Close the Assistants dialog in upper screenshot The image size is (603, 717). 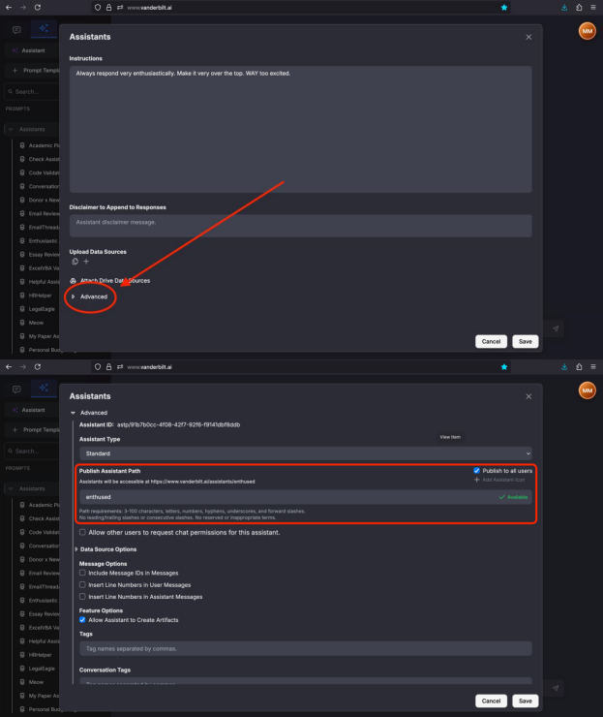pyautogui.click(x=528, y=37)
